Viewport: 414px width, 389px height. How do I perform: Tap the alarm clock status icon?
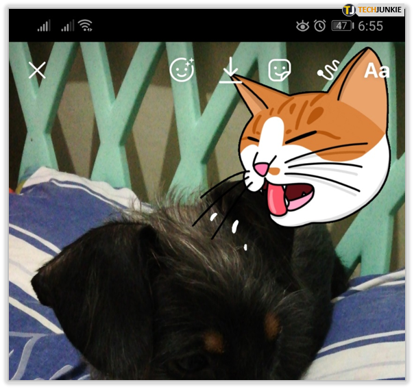pos(319,26)
